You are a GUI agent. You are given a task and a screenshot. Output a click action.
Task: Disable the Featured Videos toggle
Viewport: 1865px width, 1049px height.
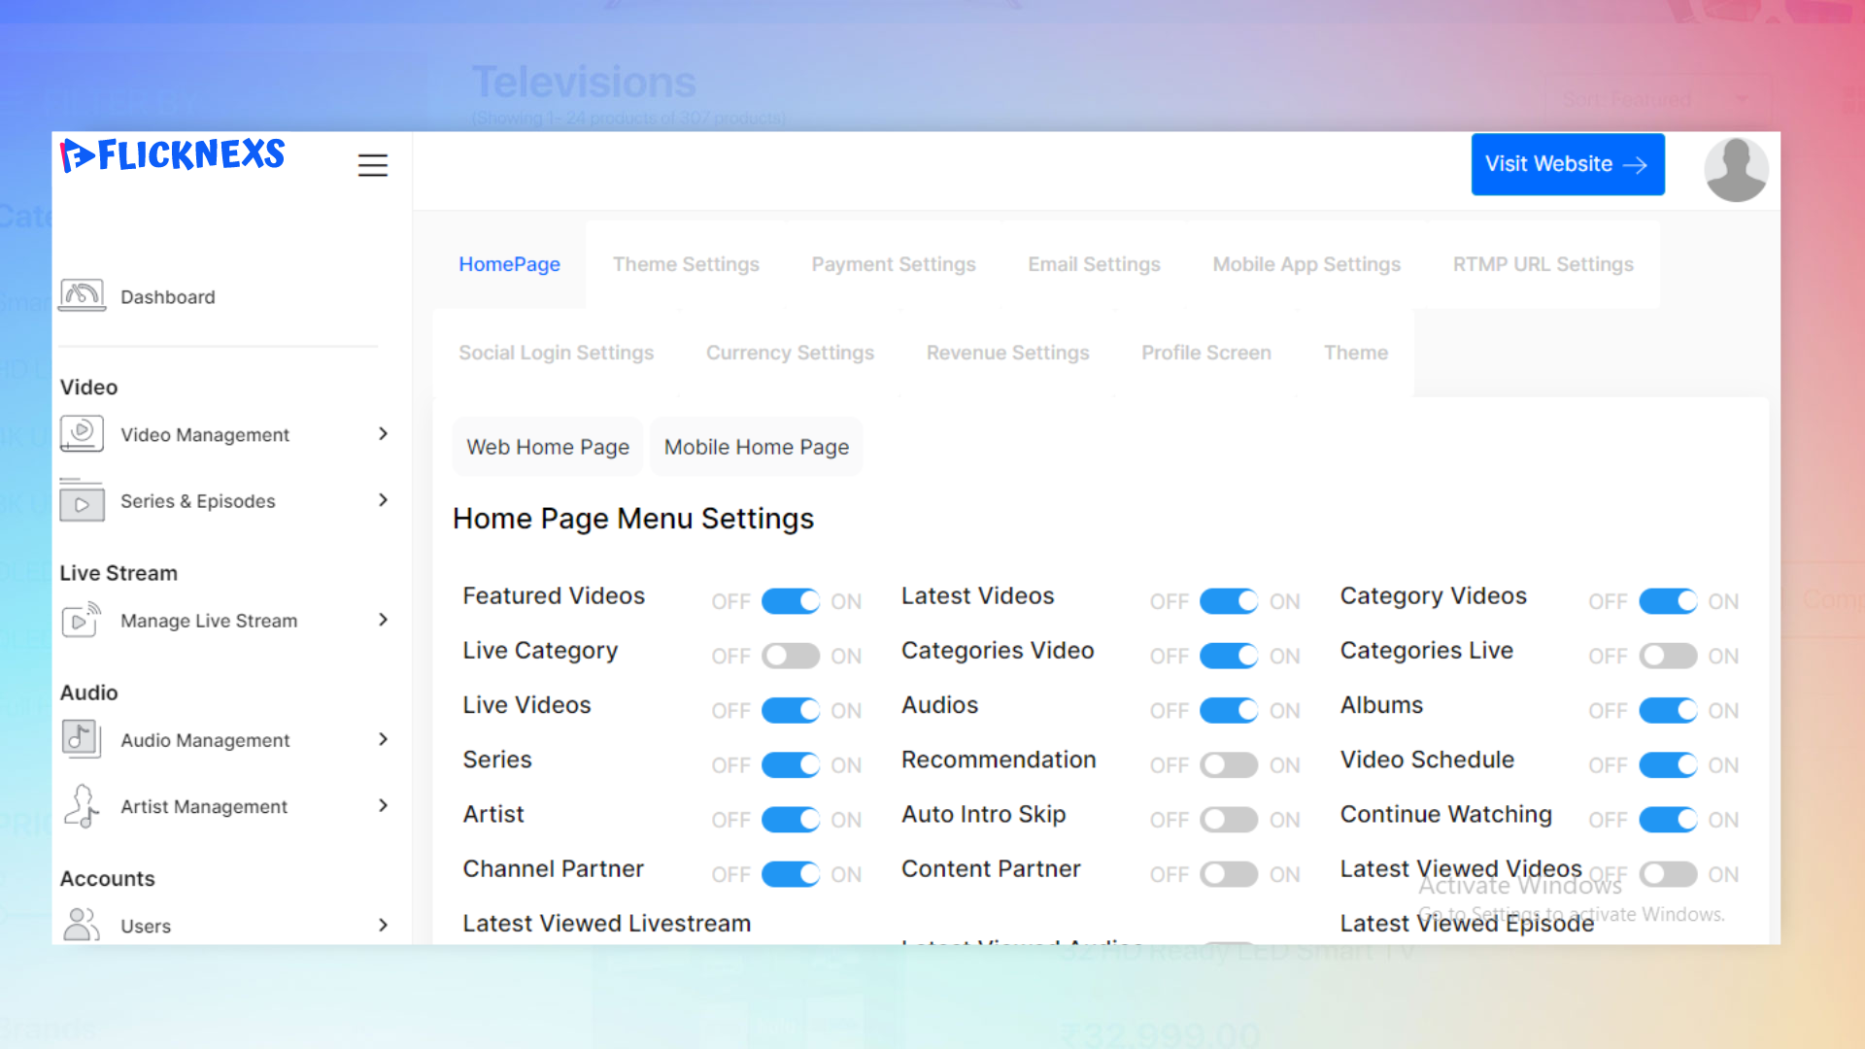(791, 601)
